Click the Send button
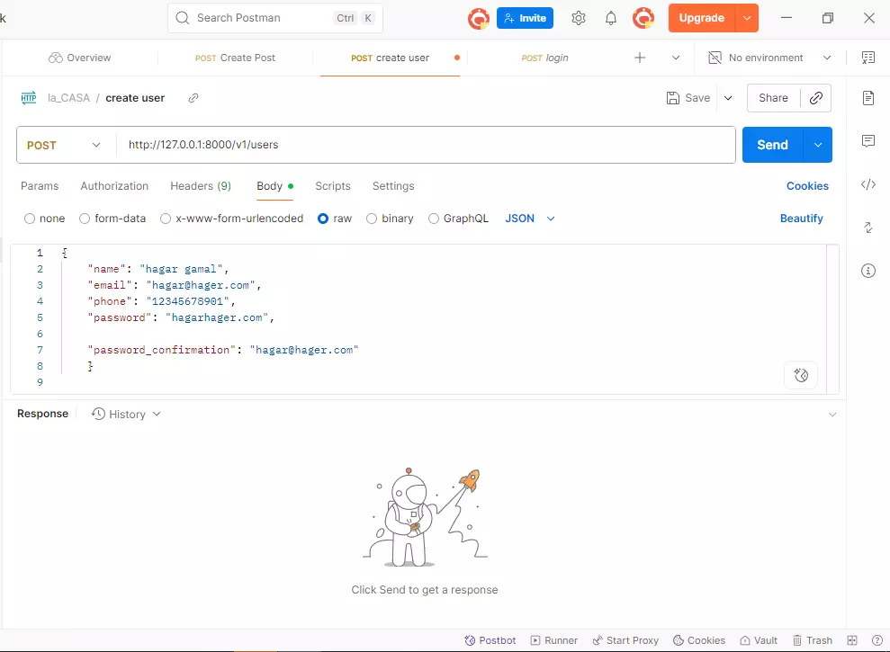The height and width of the screenshot is (652, 890). tap(771, 145)
